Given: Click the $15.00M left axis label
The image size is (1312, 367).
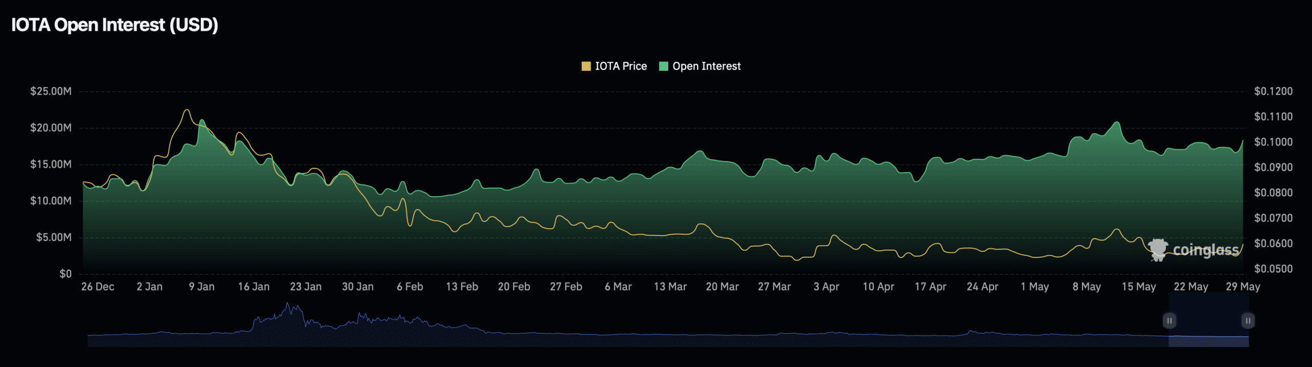Looking at the screenshot, I should (51, 164).
